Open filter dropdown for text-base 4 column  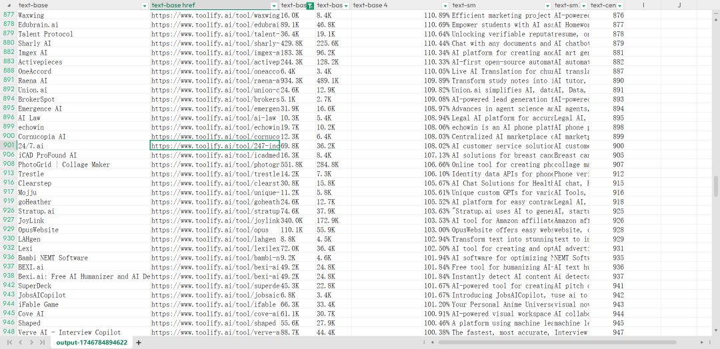point(445,5)
